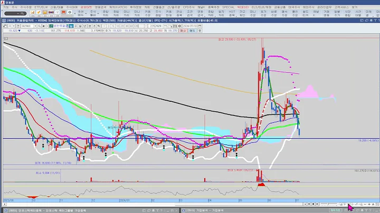
Task: Click the 재무차트 button in the 기업분석 window
Action: pos(336,210)
